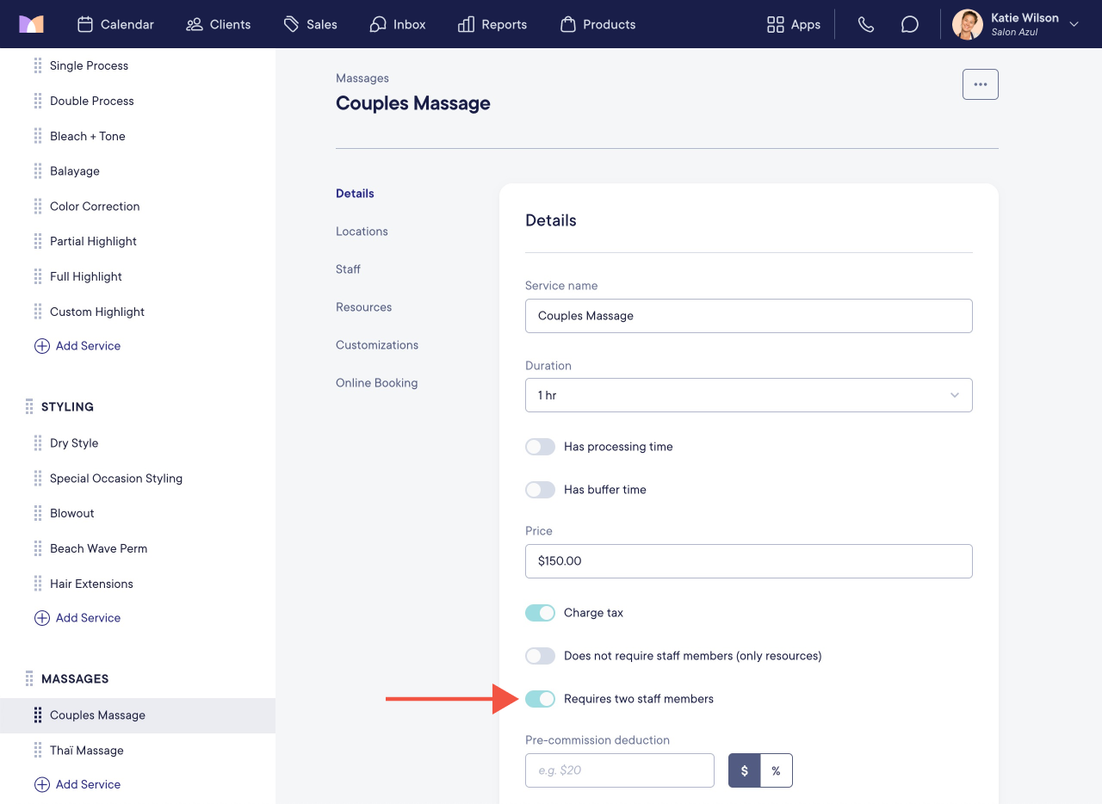Open the Sales menu
Screen dimensions: 1102x804
(311, 24)
